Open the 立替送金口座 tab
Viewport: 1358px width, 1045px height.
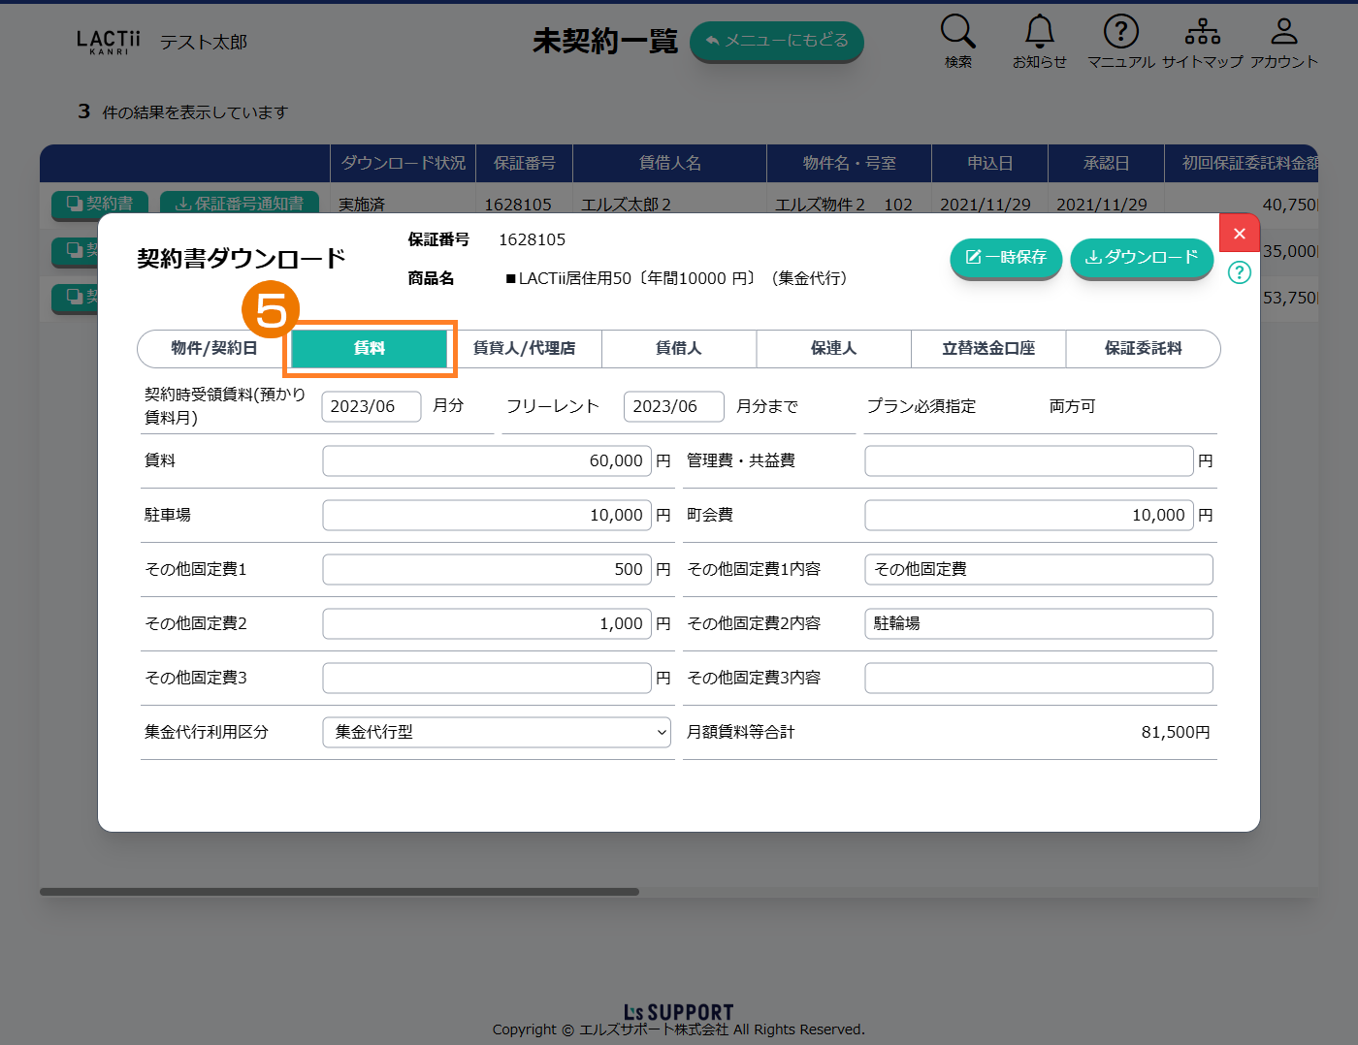click(x=987, y=348)
